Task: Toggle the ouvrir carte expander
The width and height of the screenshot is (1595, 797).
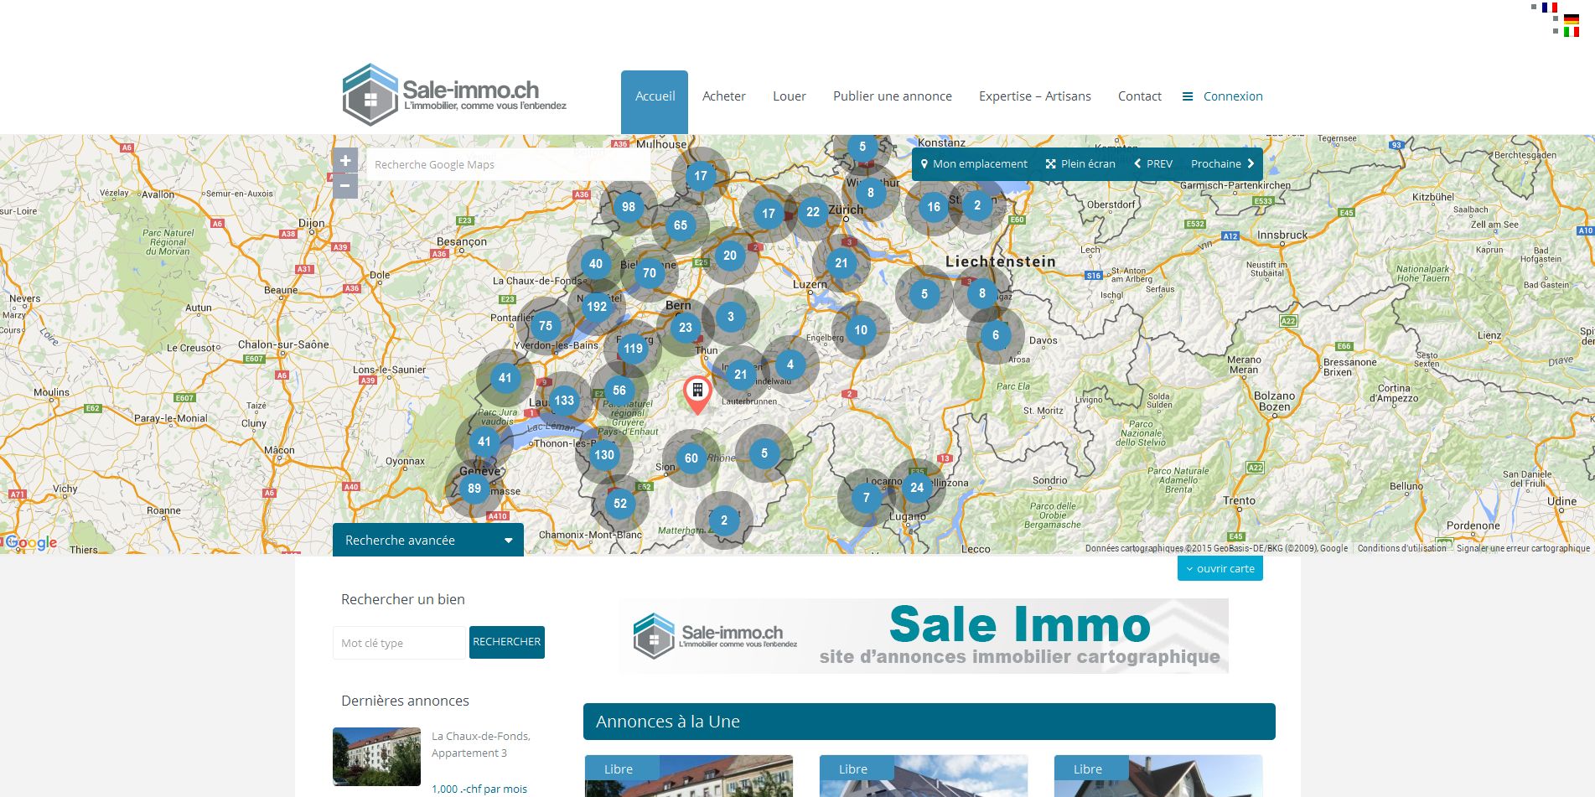Action: [1220, 568]
